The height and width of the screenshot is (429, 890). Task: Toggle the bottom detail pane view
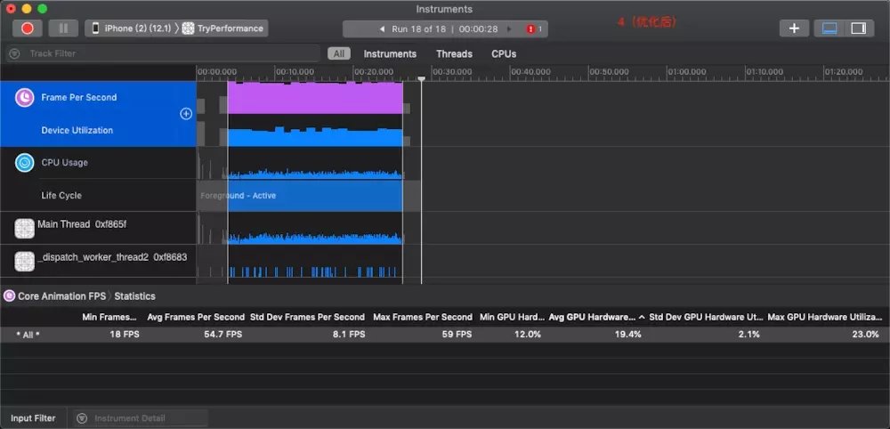tap(829, 28)
